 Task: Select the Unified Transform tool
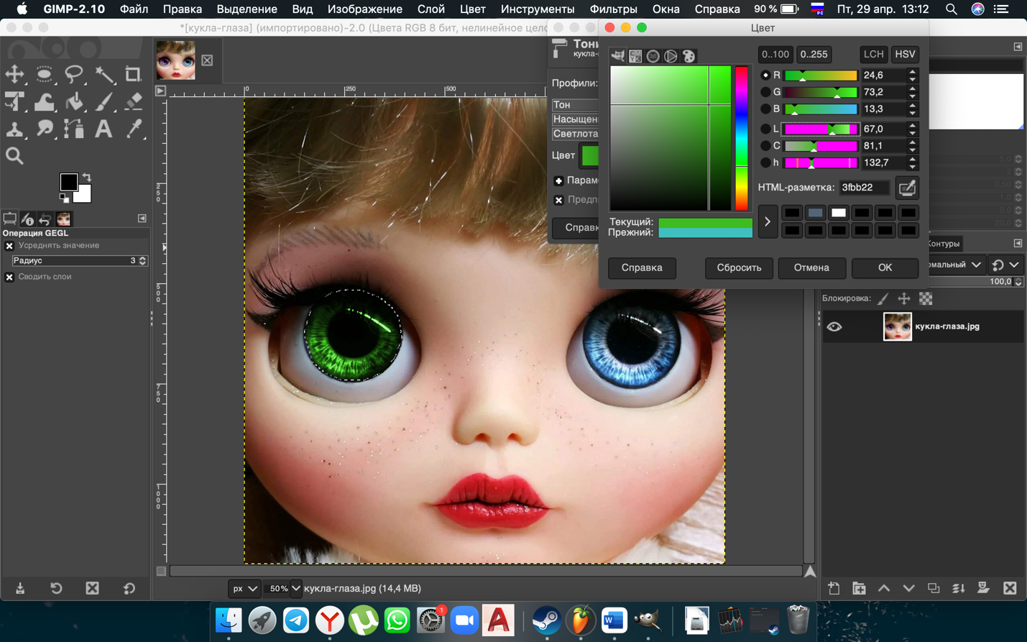point(14,102)
